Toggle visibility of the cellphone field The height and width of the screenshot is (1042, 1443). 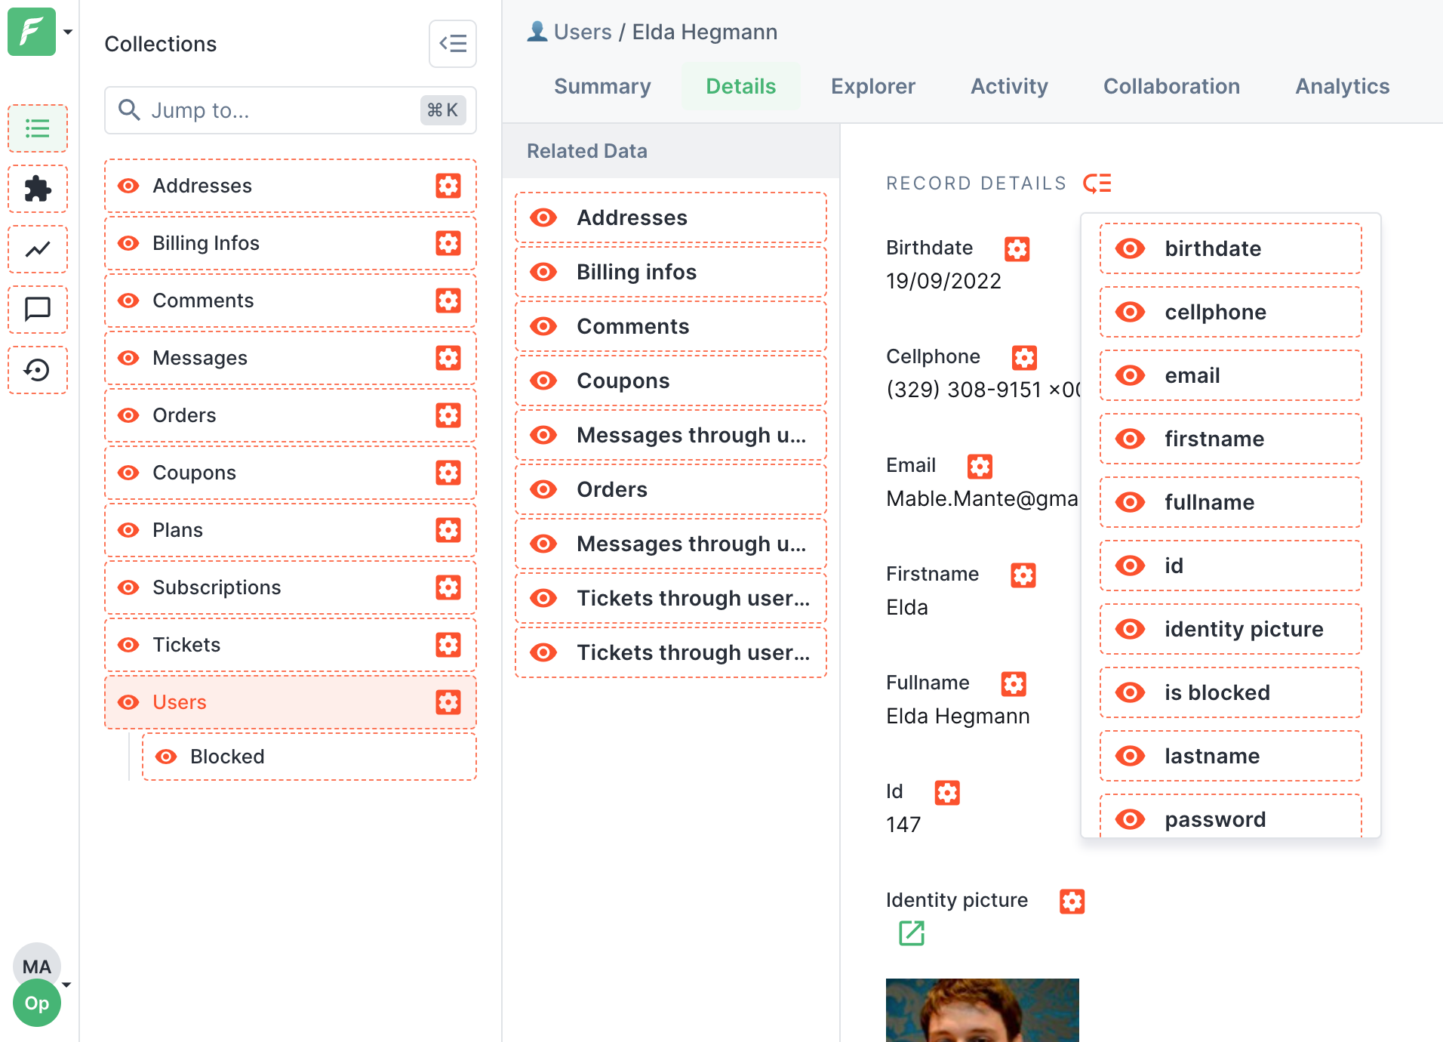pyautogui.click(x=1130, y=312)
